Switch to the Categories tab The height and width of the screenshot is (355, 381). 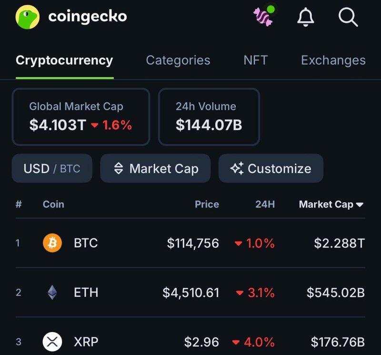[x=178, y=61]
